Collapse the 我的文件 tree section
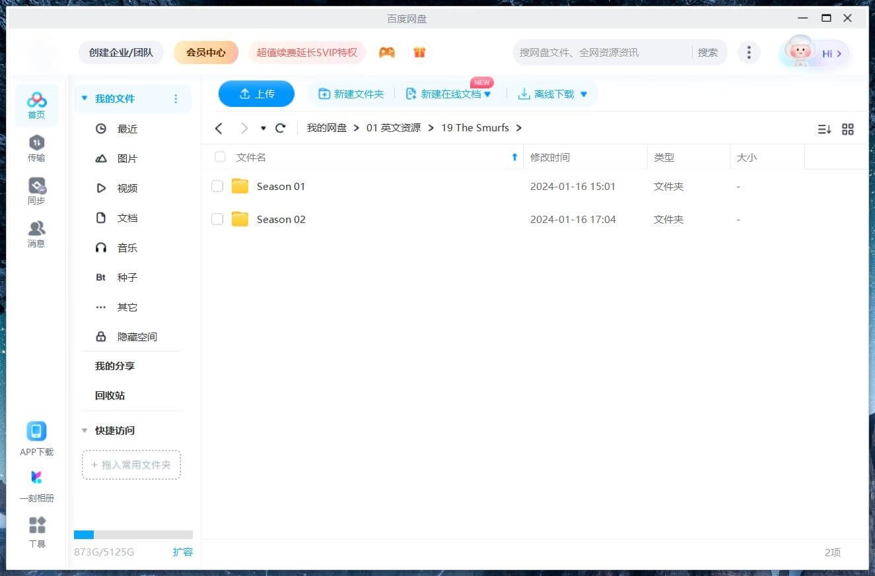Screen dimensions: 875x576 tap(84, 98)
